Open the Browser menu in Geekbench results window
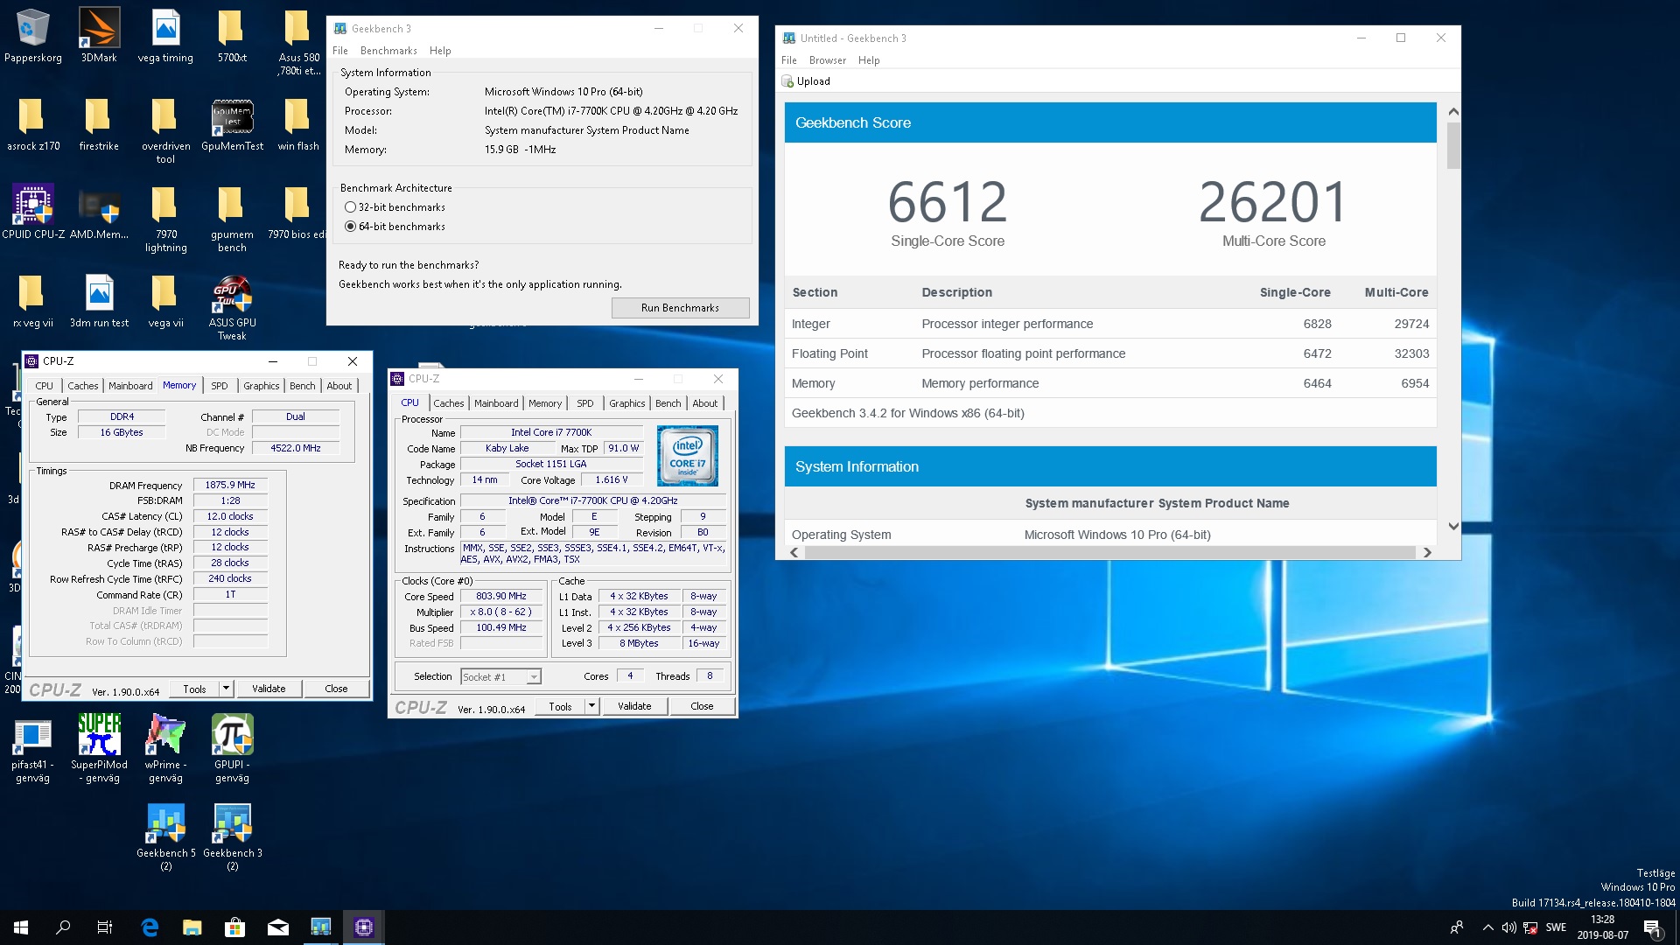Image resolution: width=1680 pixels, height=945 pixels. coord(827,60)
